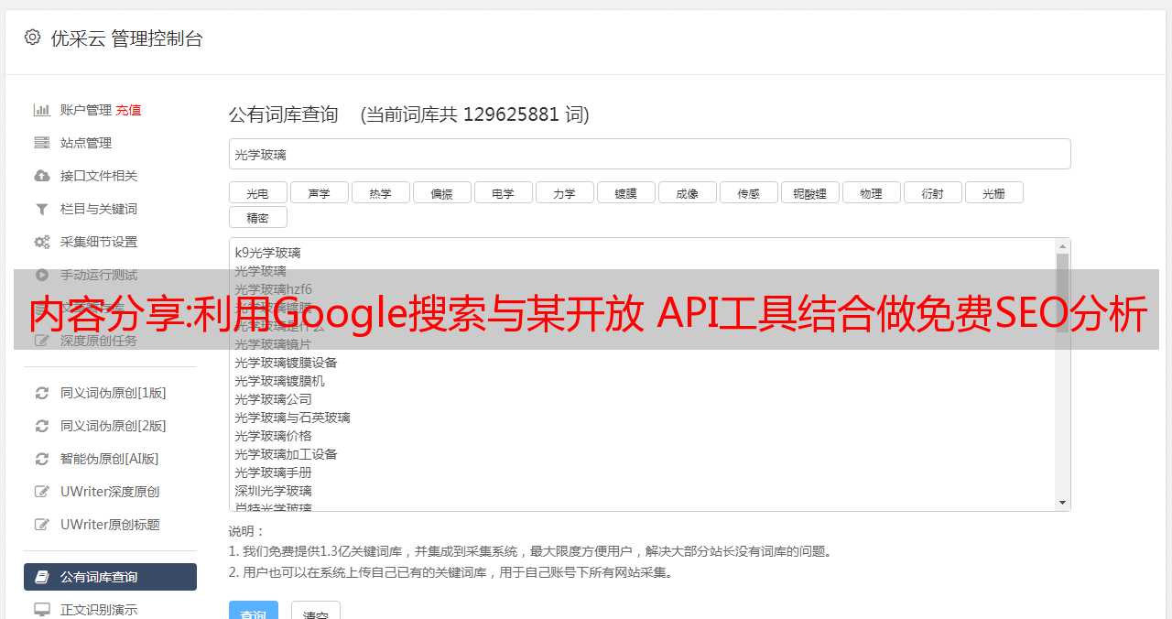
Task: Choose the 传感 tag button
Action: click(x=748, y=192)
